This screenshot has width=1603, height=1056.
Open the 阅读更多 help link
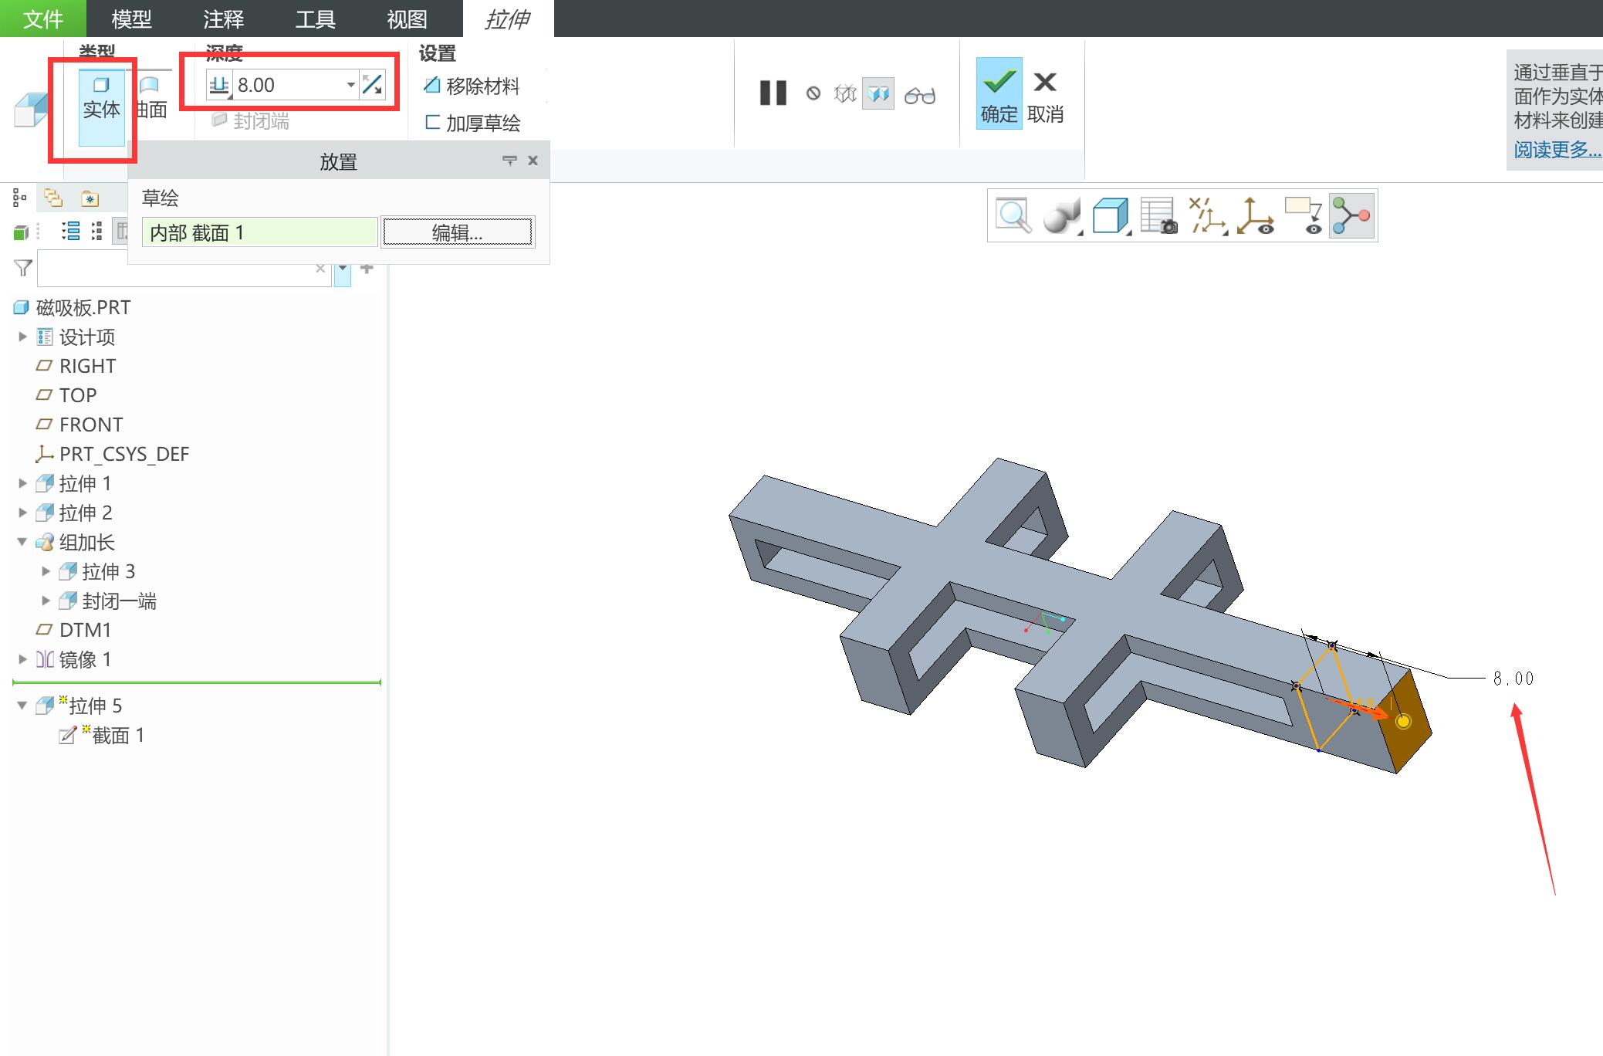(1557, 149)
